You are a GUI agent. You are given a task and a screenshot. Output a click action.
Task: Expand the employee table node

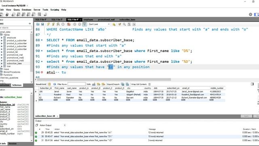[x=2, y=38]
